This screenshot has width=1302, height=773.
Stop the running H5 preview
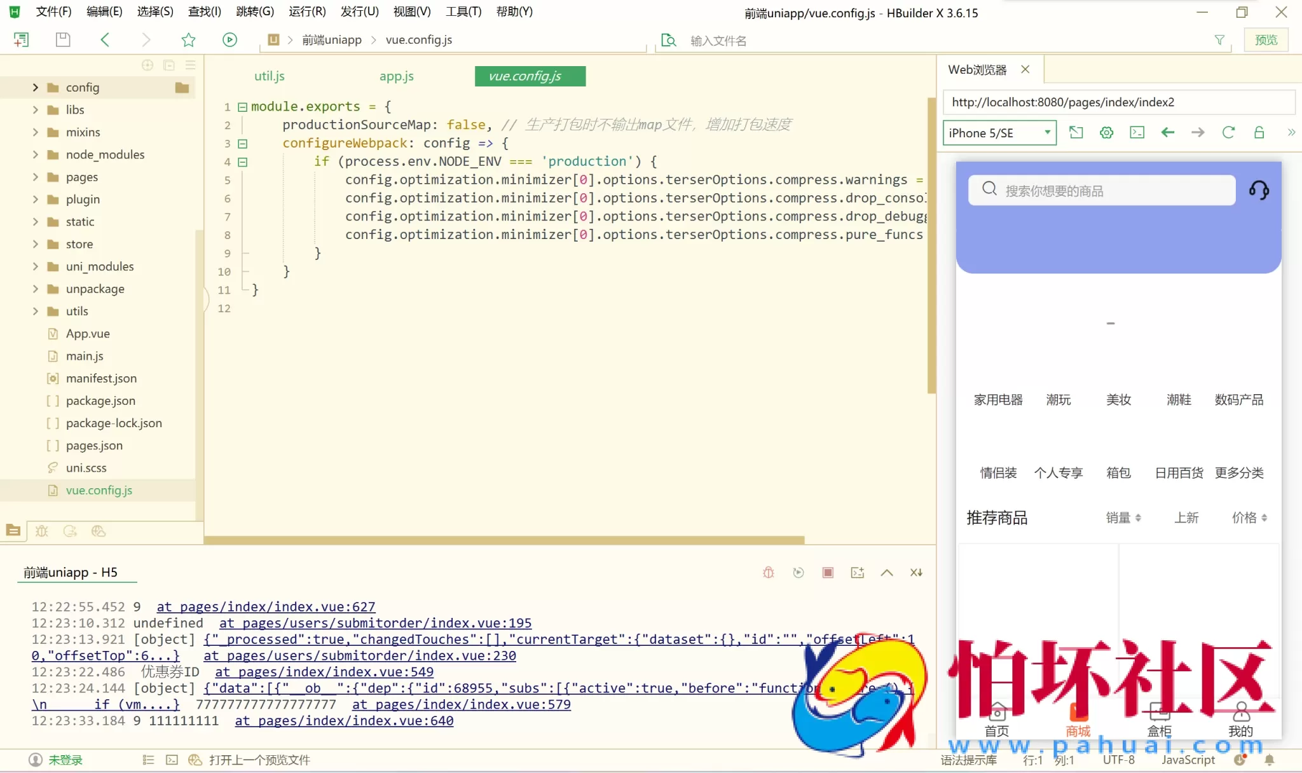[x=827, y=572]
